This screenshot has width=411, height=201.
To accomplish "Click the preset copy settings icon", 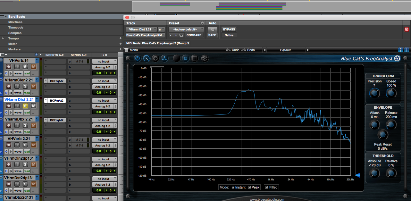I will pyautogui.click(x=181, y=35).
